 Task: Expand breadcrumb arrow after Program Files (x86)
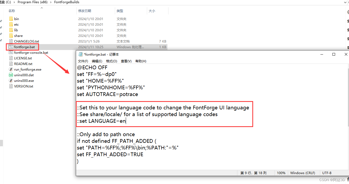coord(51,2)
